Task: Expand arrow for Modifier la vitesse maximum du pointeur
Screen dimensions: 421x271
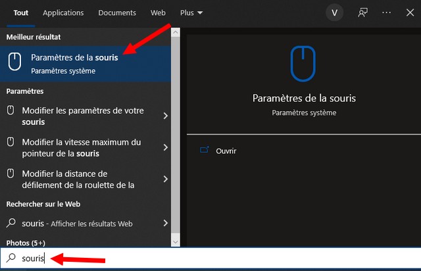Action: click(x=165, y=148)
